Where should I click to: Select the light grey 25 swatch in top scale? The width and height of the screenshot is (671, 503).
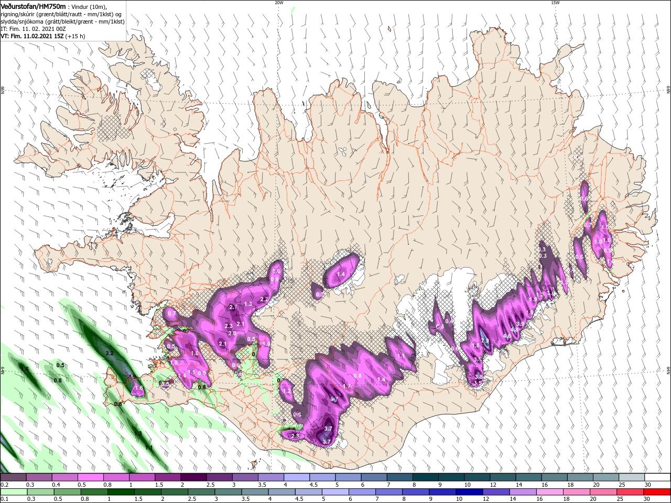click(632, 477)
